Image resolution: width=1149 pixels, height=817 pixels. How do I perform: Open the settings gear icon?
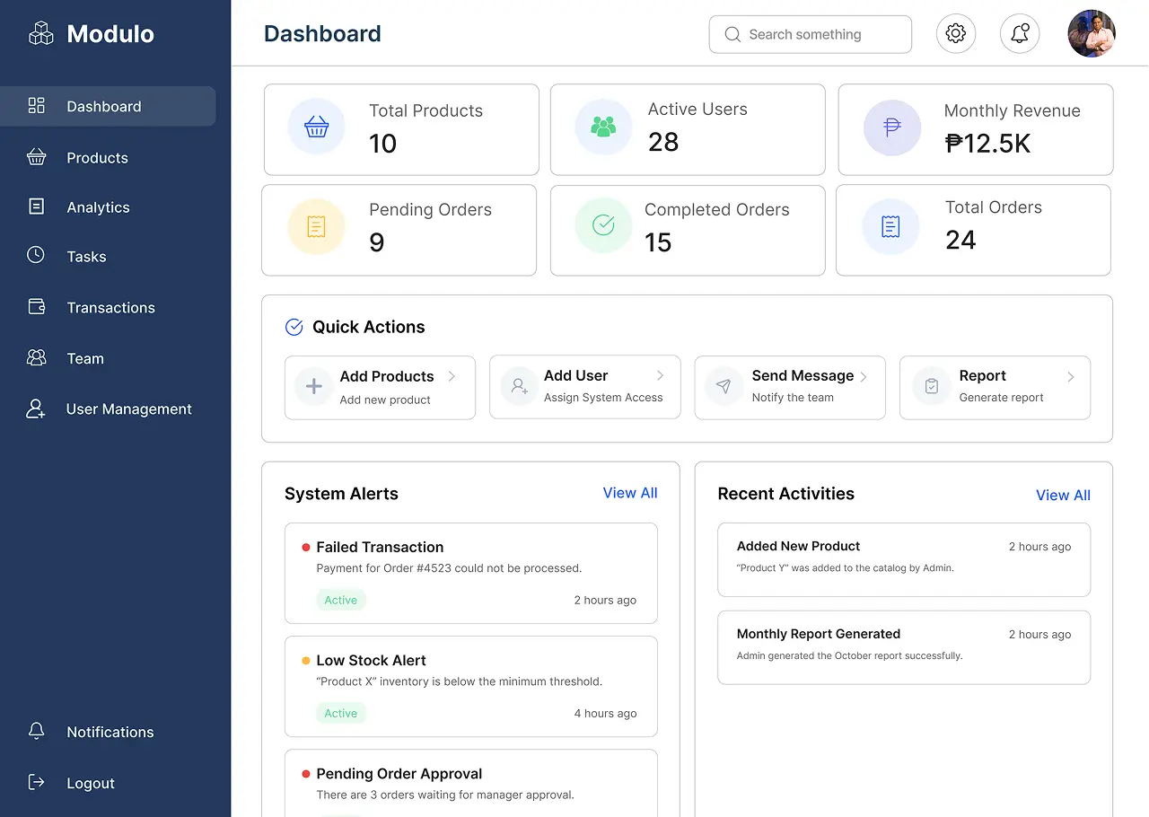tap(955, 33)
